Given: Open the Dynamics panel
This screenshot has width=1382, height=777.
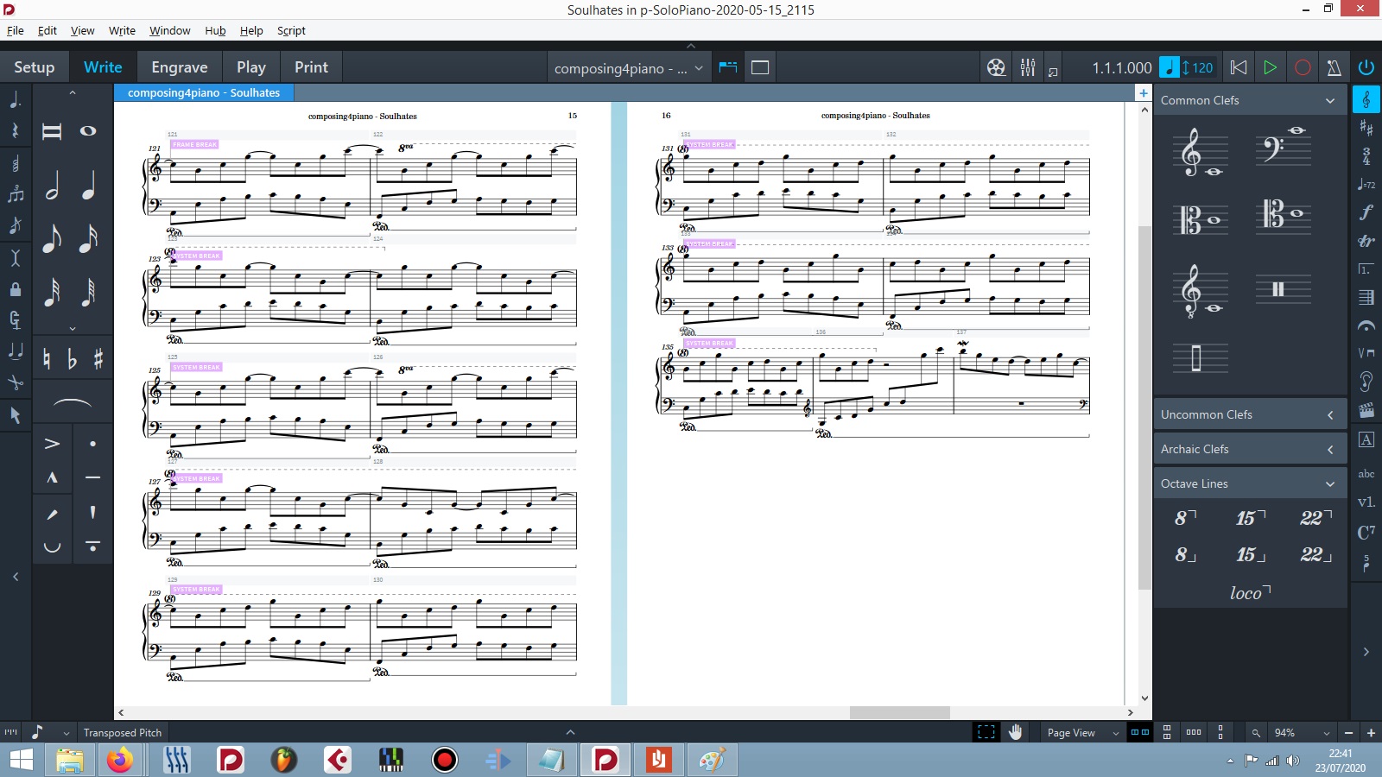Looking at the screenshot, I should (x=1366, y=212).
